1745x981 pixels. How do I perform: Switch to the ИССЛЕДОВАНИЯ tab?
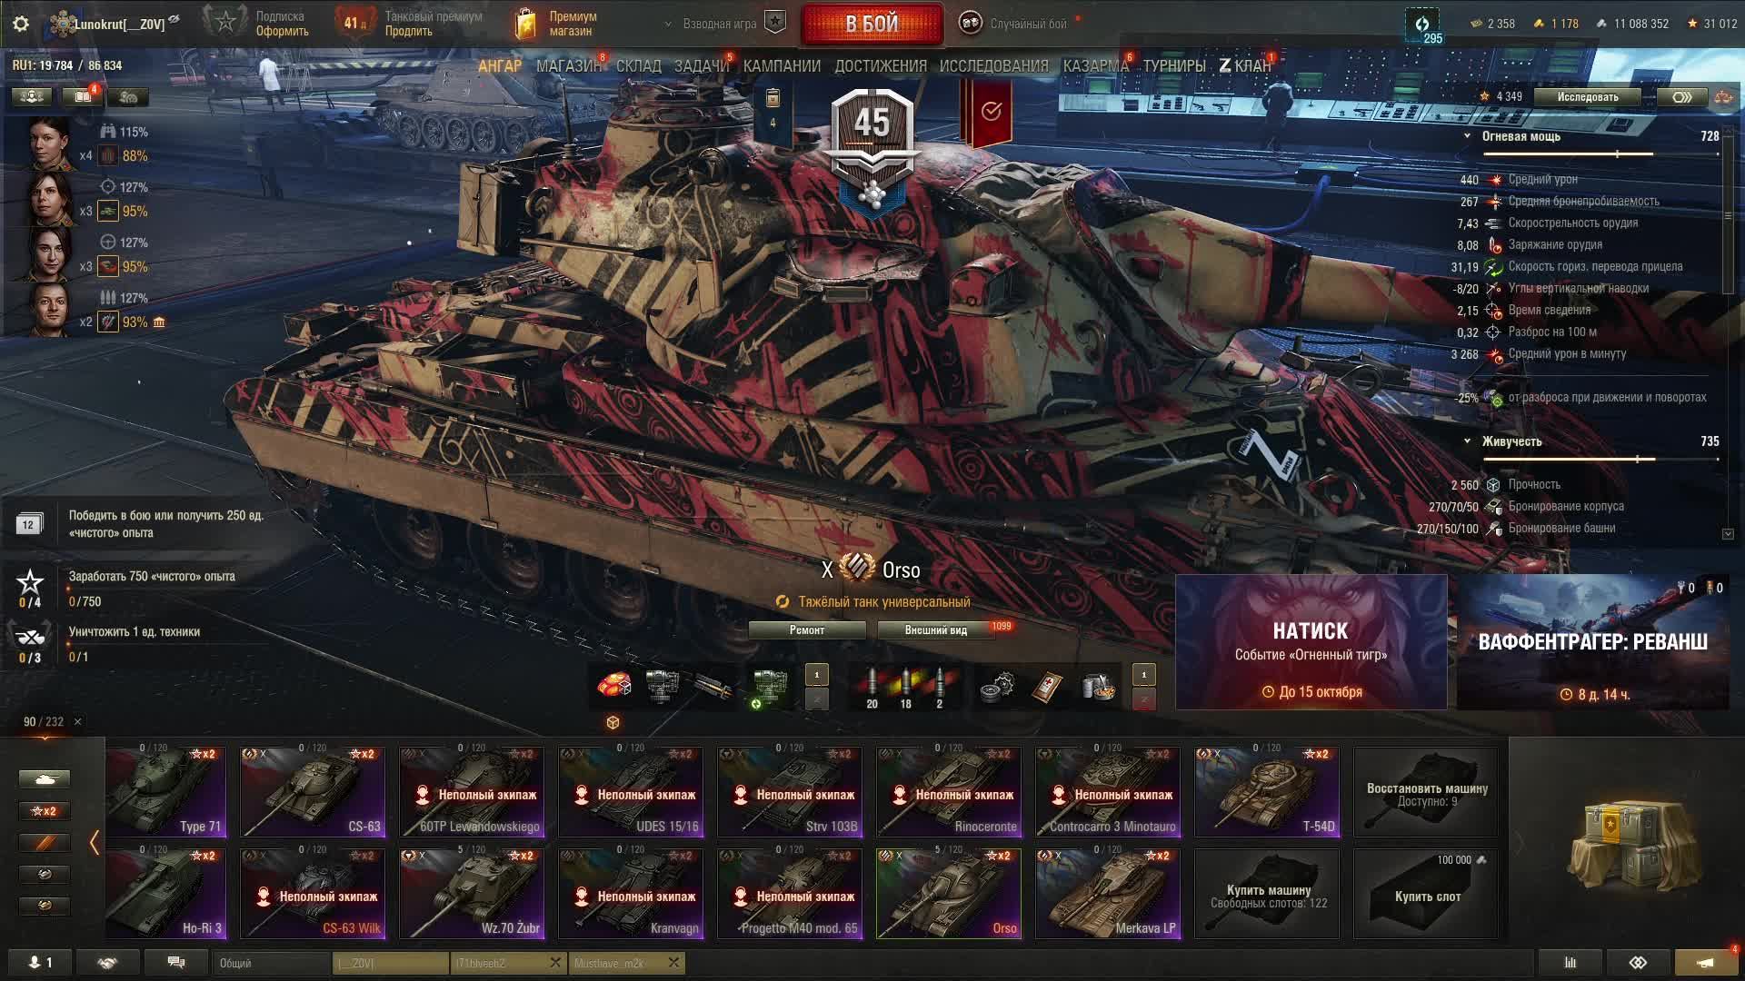click(x=993, y=65)
